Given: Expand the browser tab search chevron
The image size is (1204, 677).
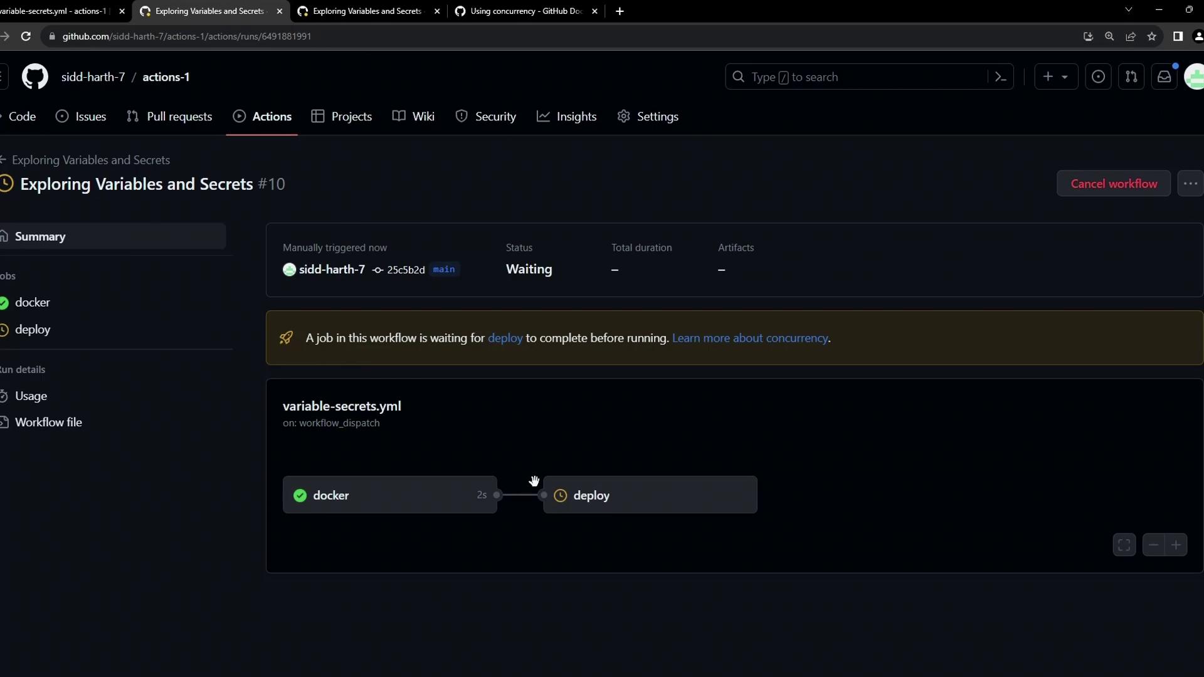Looking at the screenshot, I should pos(1129,10).
